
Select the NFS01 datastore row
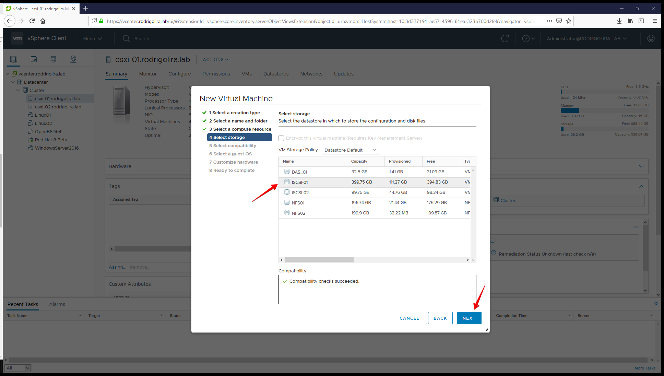click(374, 203)
